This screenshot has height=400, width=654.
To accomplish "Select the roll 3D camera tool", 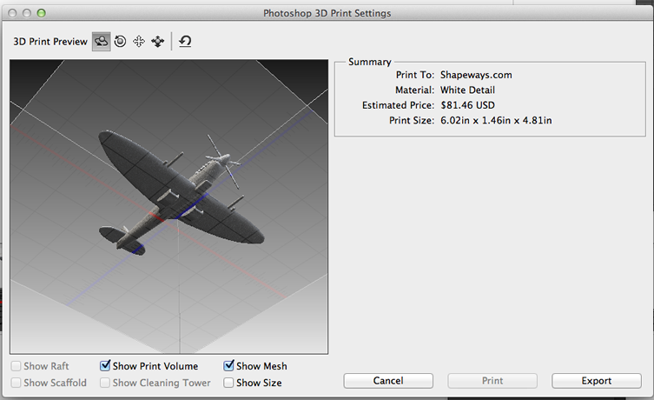I will (x=120, y=42).
